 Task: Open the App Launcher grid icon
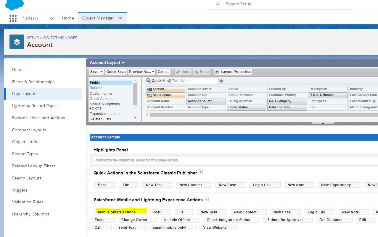pyautogui.click(x=13, y=18)
